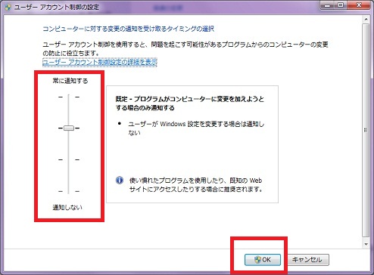
Task: Close the window with the red X
Action: 359,5
